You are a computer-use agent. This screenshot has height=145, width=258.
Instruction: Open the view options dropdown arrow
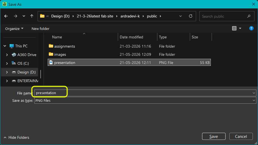[240, 28]
